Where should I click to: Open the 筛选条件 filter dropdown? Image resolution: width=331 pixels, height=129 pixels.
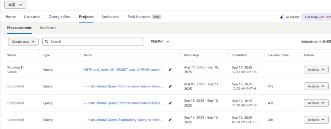click(x=160, y=42)
